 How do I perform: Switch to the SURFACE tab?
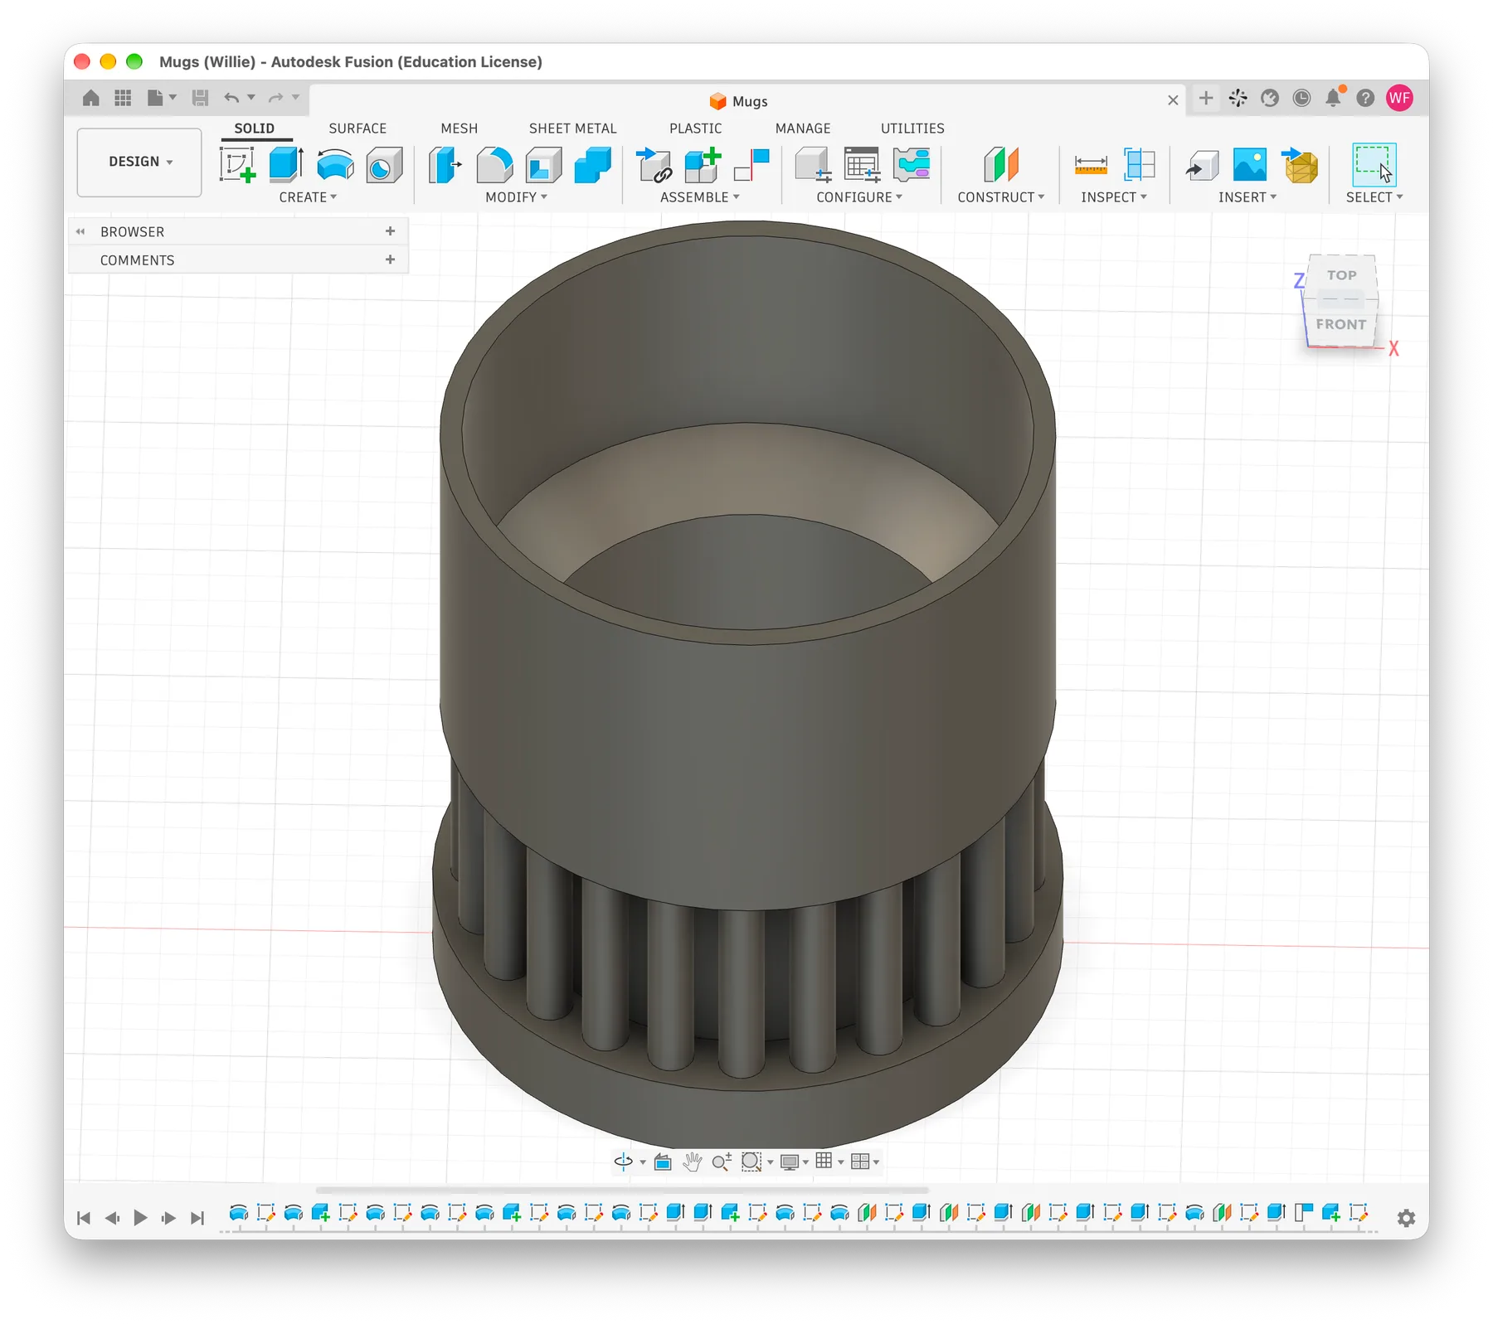[357, 129]
